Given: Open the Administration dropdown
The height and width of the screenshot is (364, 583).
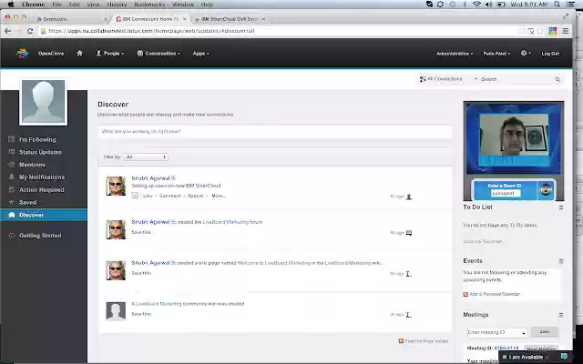Looking at the screenshot, I should pyautogui.click(x=455, y=54).
